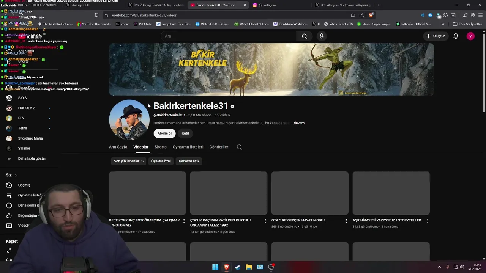Select the Videolar channel tab

point(141,147)
